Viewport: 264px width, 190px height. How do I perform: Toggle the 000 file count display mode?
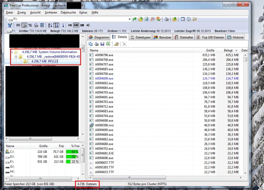pos(18,25)
